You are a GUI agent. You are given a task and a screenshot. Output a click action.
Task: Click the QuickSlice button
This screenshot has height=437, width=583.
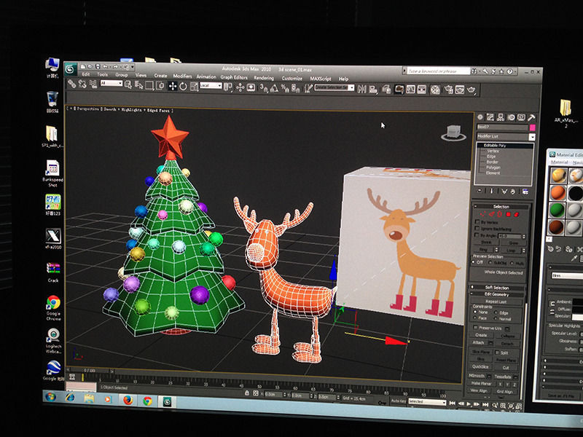click(x=480, y=366)
